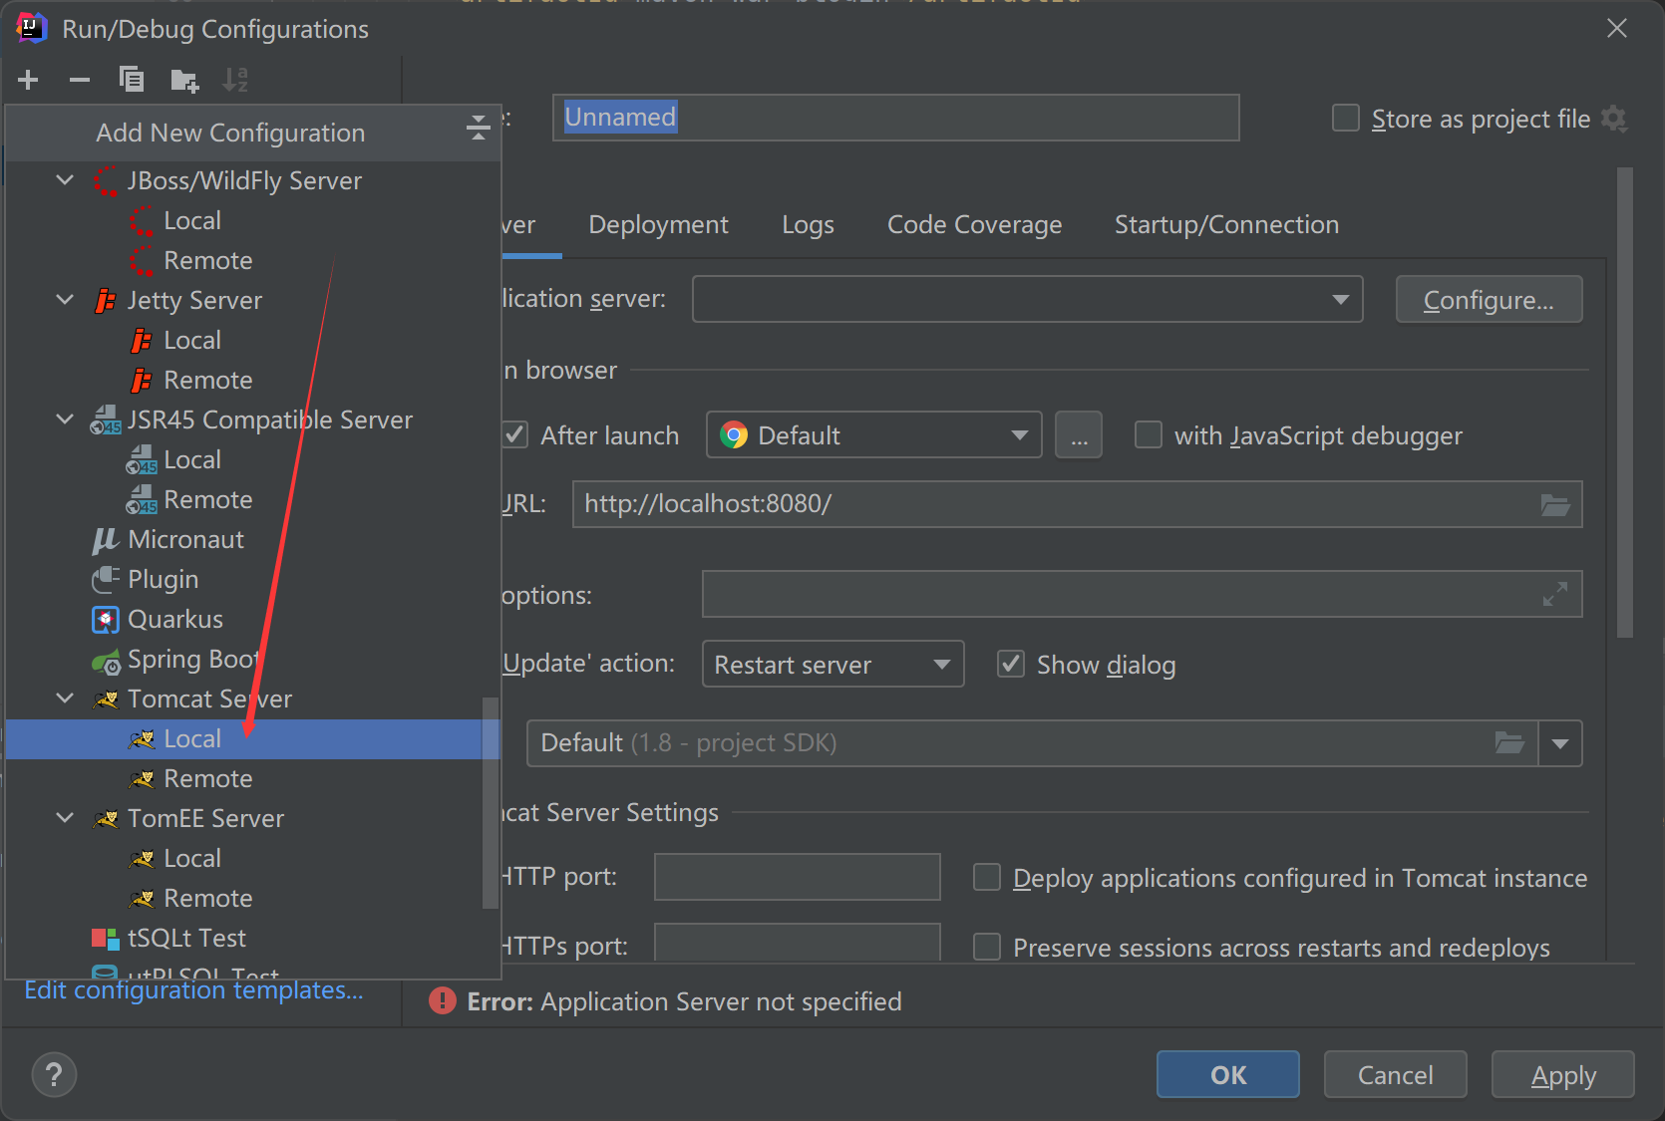Click the sort configurations alphabetically icon
This screenshot has width=1665, height=1121.
pos(235,80)
